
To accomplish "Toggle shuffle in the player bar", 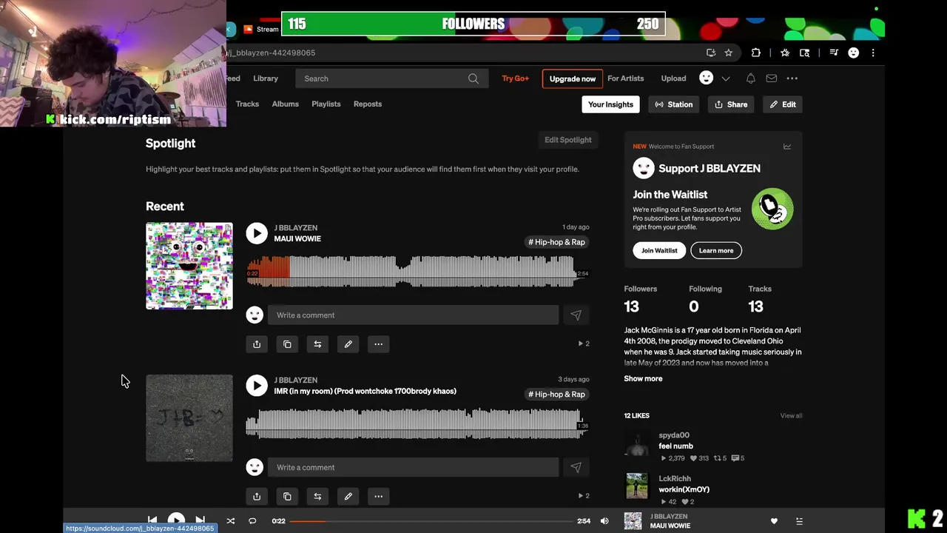I will point(231,521).
